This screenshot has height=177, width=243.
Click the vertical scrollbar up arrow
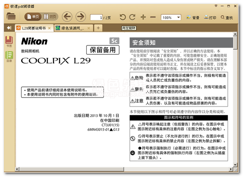(x=235, y=34)
